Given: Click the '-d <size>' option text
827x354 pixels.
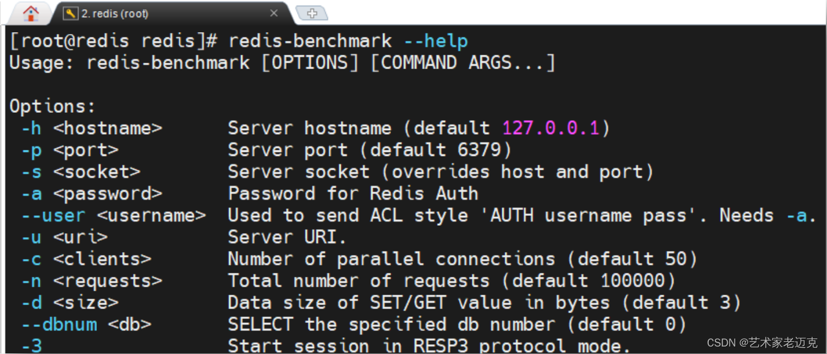Looking at the screenshot, I should 70,303.
